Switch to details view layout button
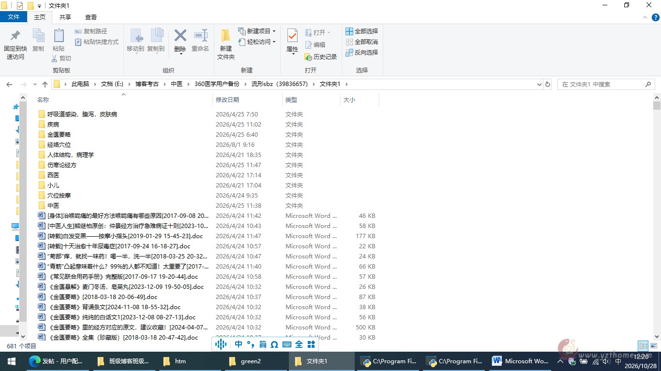Image resolution: width=661 pixels, height=371 pixels. click(643, 346)
